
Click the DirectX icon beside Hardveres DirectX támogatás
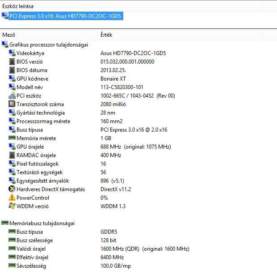(12, 189)
